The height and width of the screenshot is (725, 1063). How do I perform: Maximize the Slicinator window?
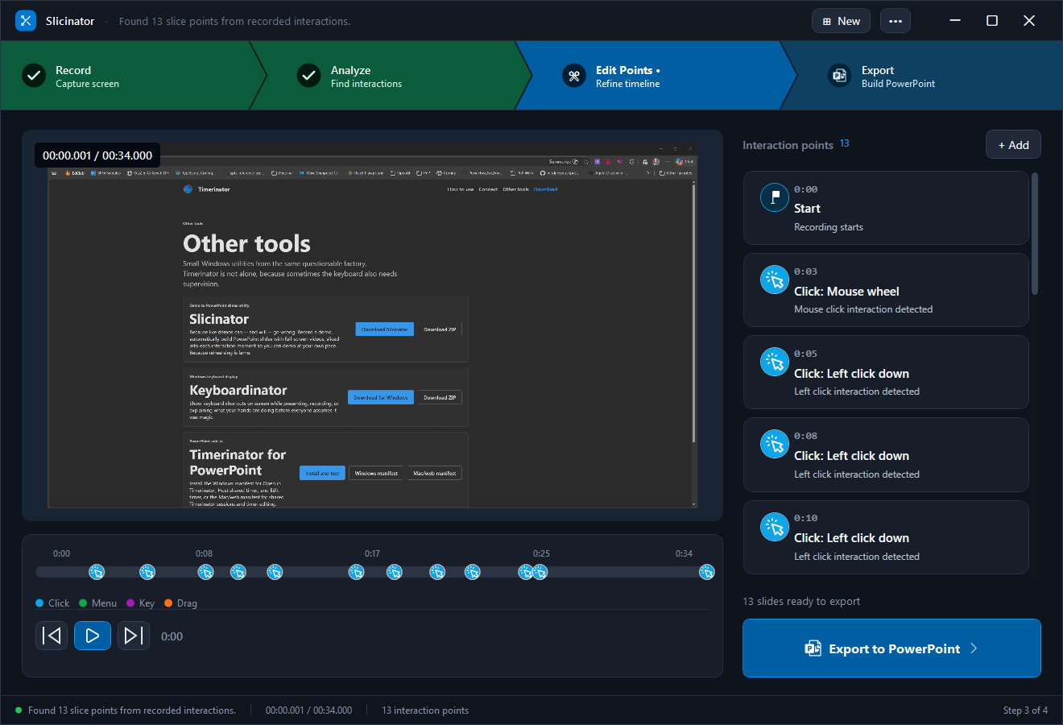(x=992, y=21)
